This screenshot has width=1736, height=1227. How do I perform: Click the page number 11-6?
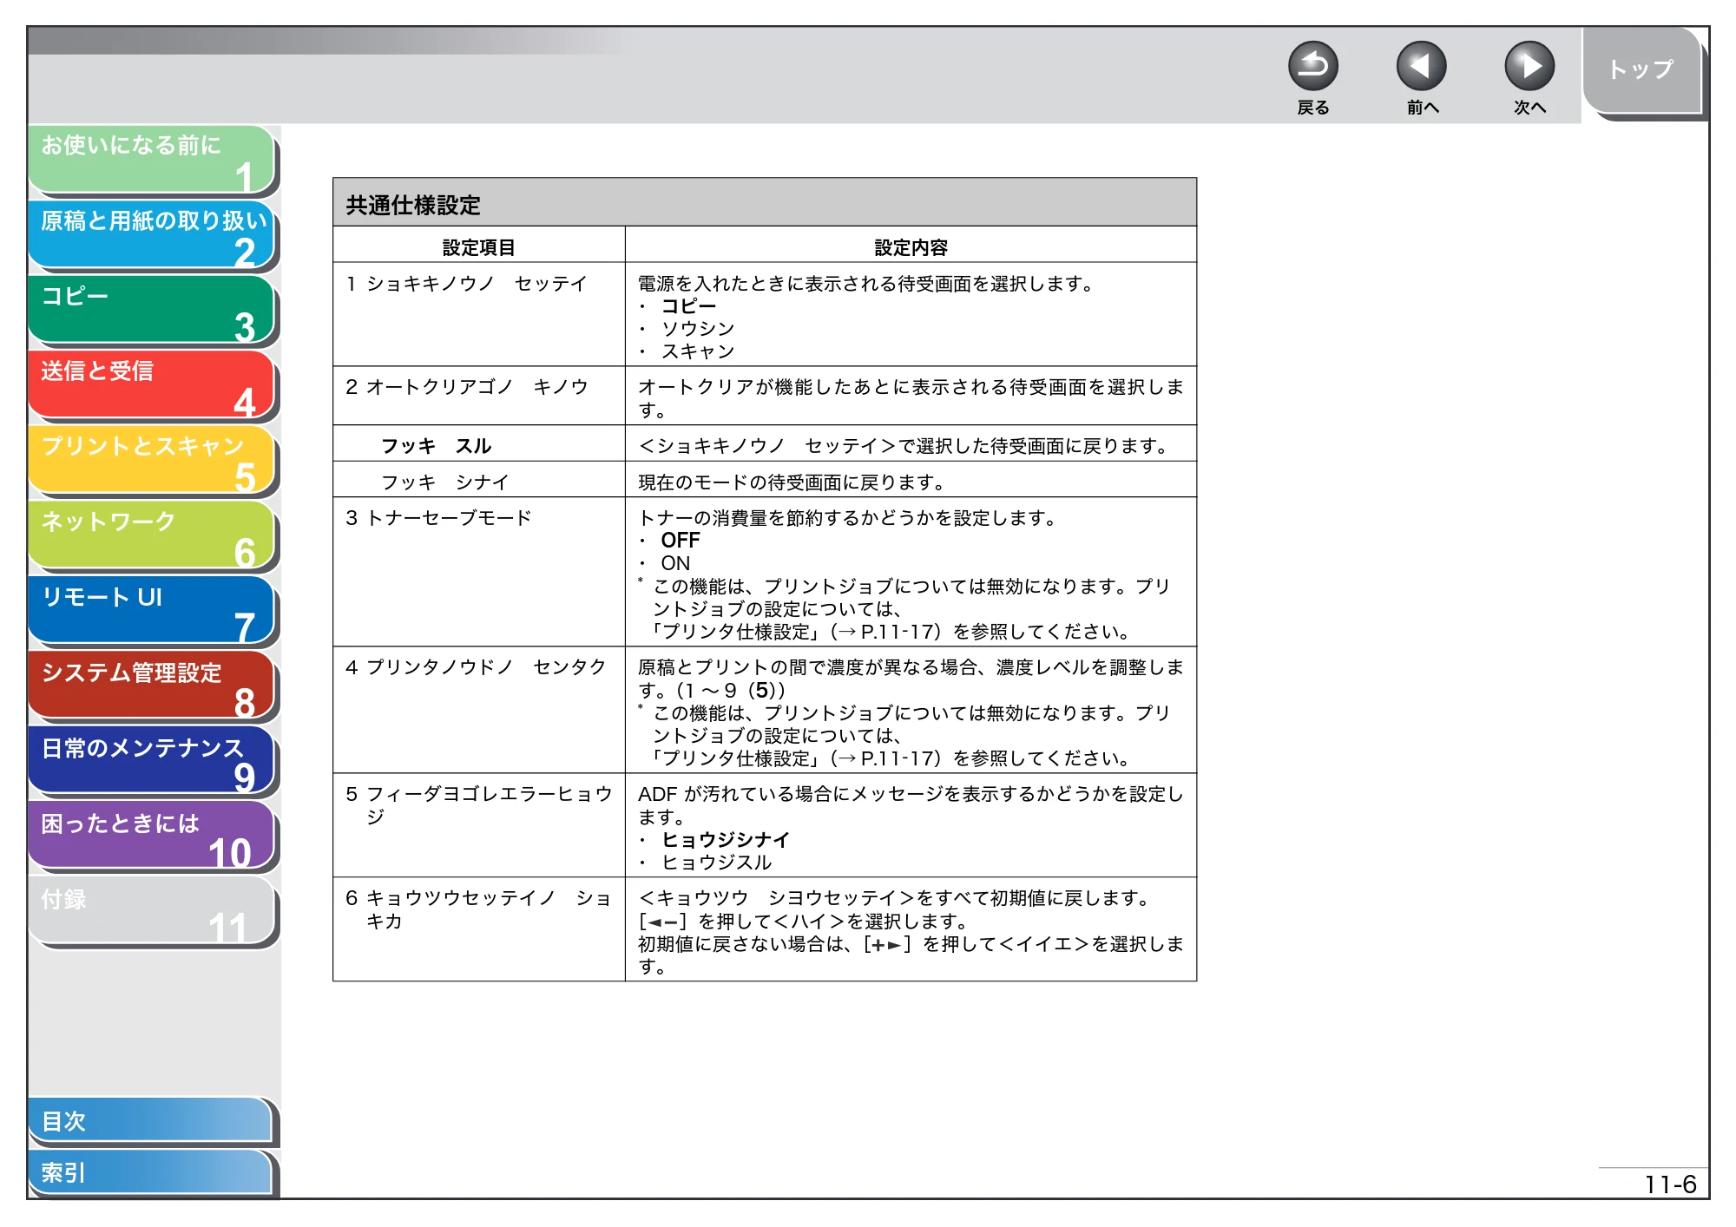click(x=1671, y=1184)
